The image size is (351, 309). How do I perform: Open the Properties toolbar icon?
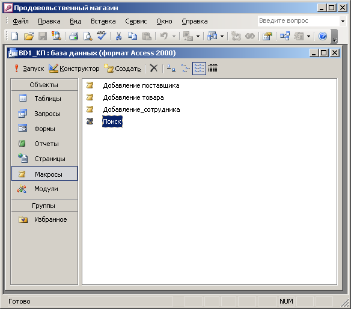[267, 36]
